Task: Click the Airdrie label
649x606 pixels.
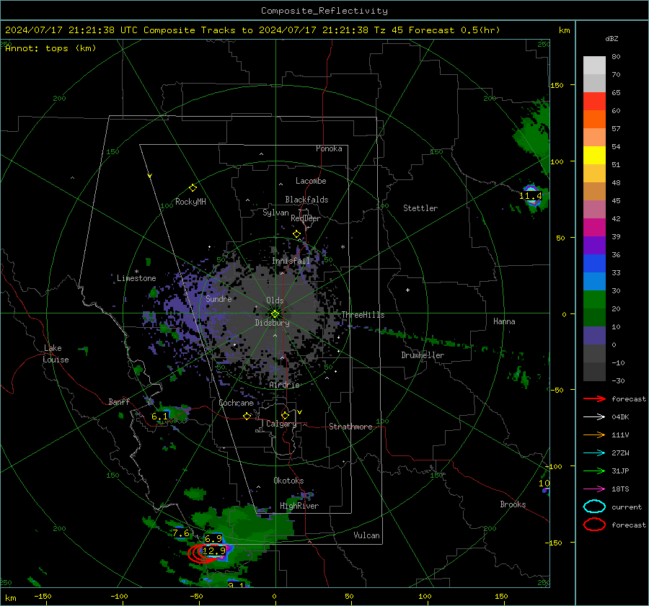Action: pos(284,385)
